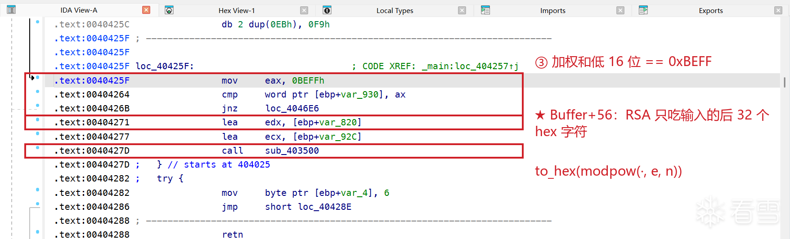Close the IDA View-A tab
Viewport: 790px width, 239px height.
(x=146, y=10)
